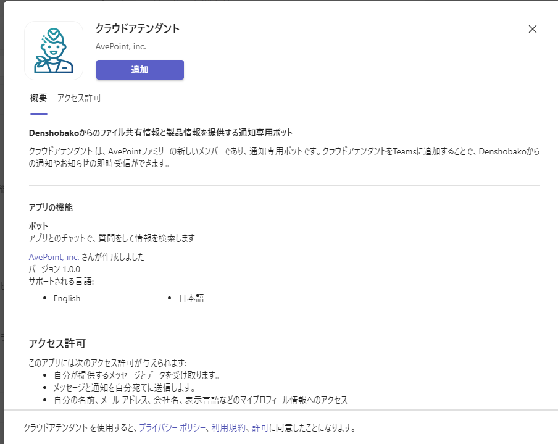Open the プライバシー ポリシー link

pos(172,427)
